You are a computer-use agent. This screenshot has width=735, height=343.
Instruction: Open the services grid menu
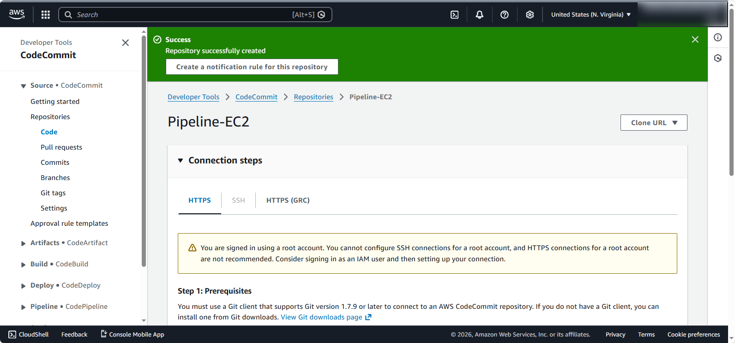click(x=45, y=15)
